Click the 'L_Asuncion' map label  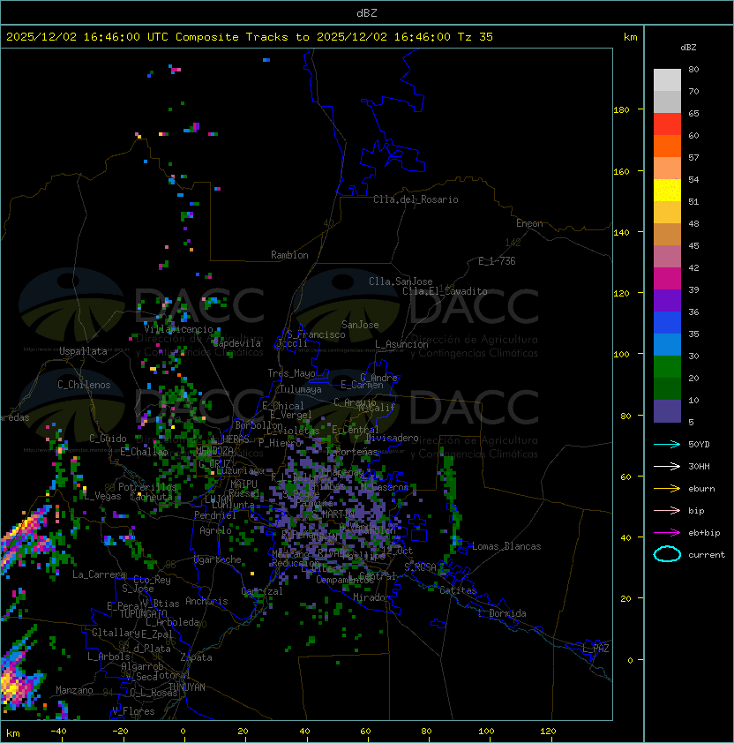pyautogui.click(x=401, y=344)
